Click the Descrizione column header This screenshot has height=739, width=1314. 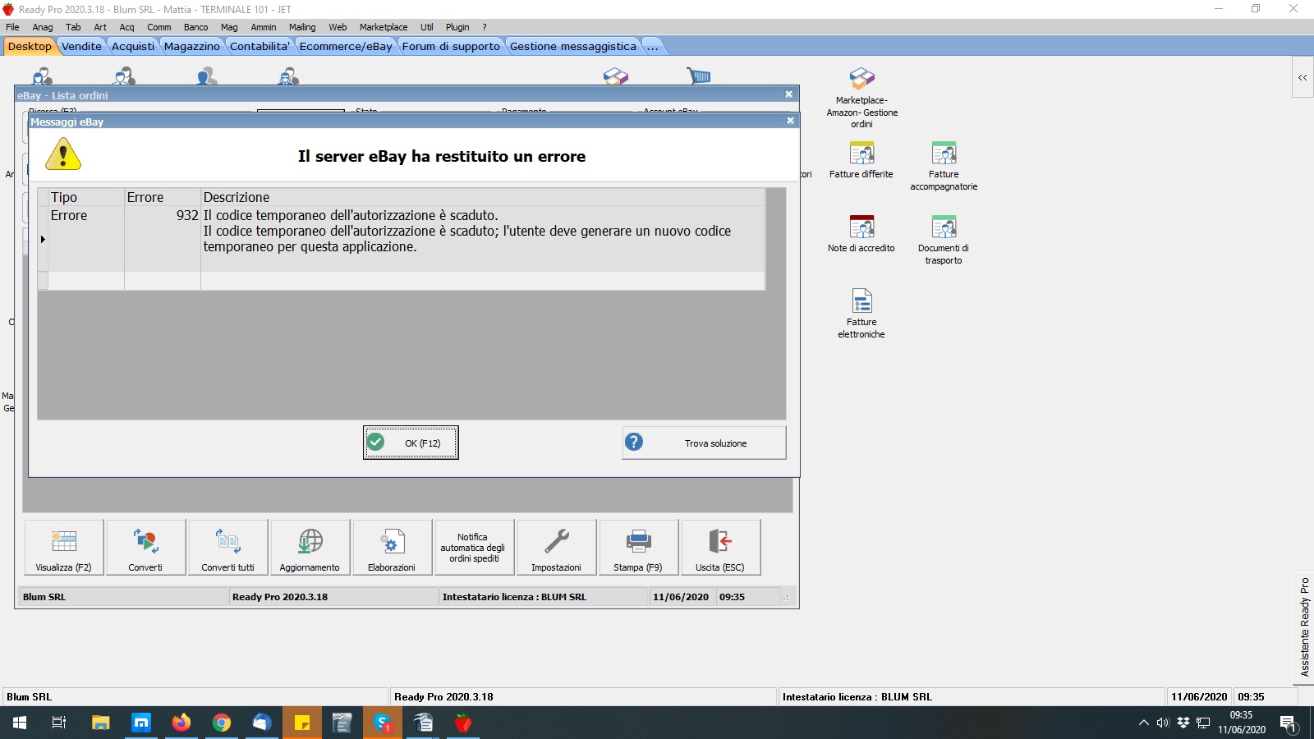tap(483, 197)
